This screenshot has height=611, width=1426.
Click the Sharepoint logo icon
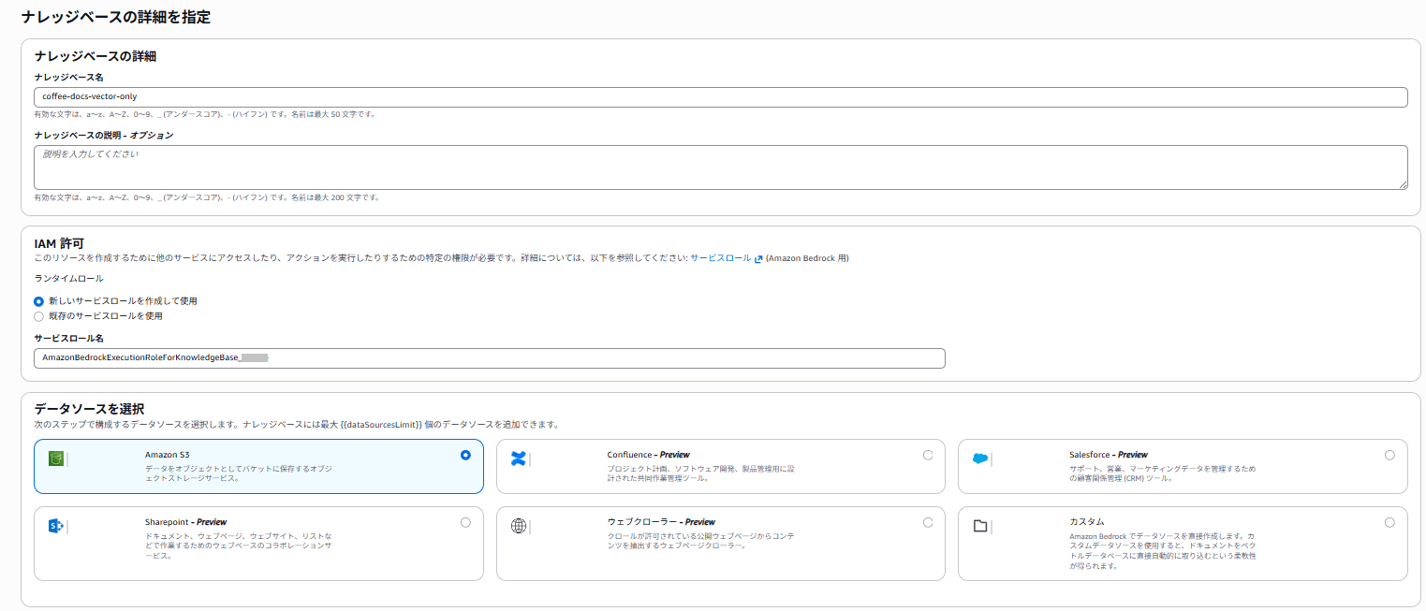(55, 526)
